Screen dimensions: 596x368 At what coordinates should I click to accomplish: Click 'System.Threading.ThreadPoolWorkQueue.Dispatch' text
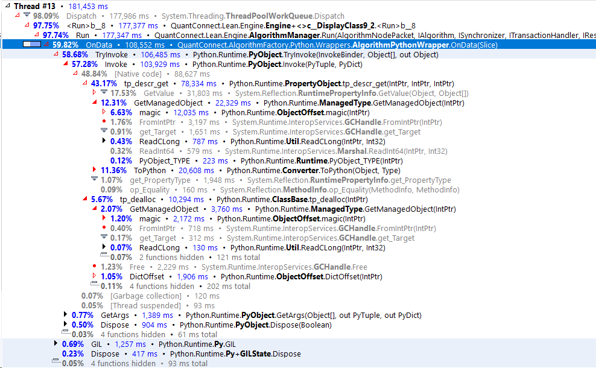pos(253,16)
